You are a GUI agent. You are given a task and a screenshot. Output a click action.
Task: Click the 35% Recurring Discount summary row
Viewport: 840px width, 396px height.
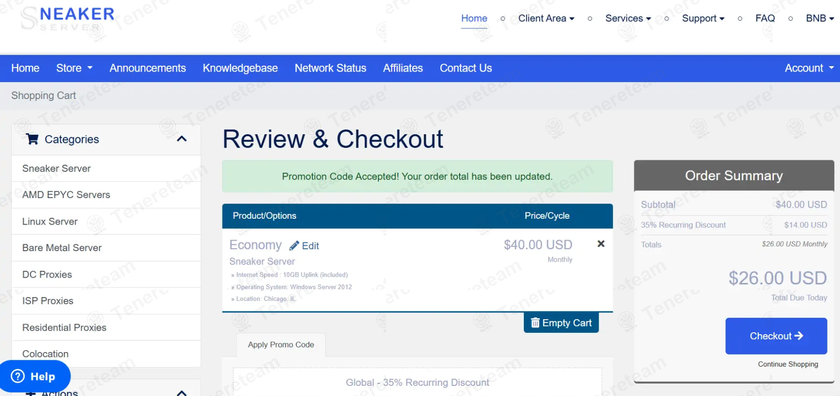pos(734,225)
